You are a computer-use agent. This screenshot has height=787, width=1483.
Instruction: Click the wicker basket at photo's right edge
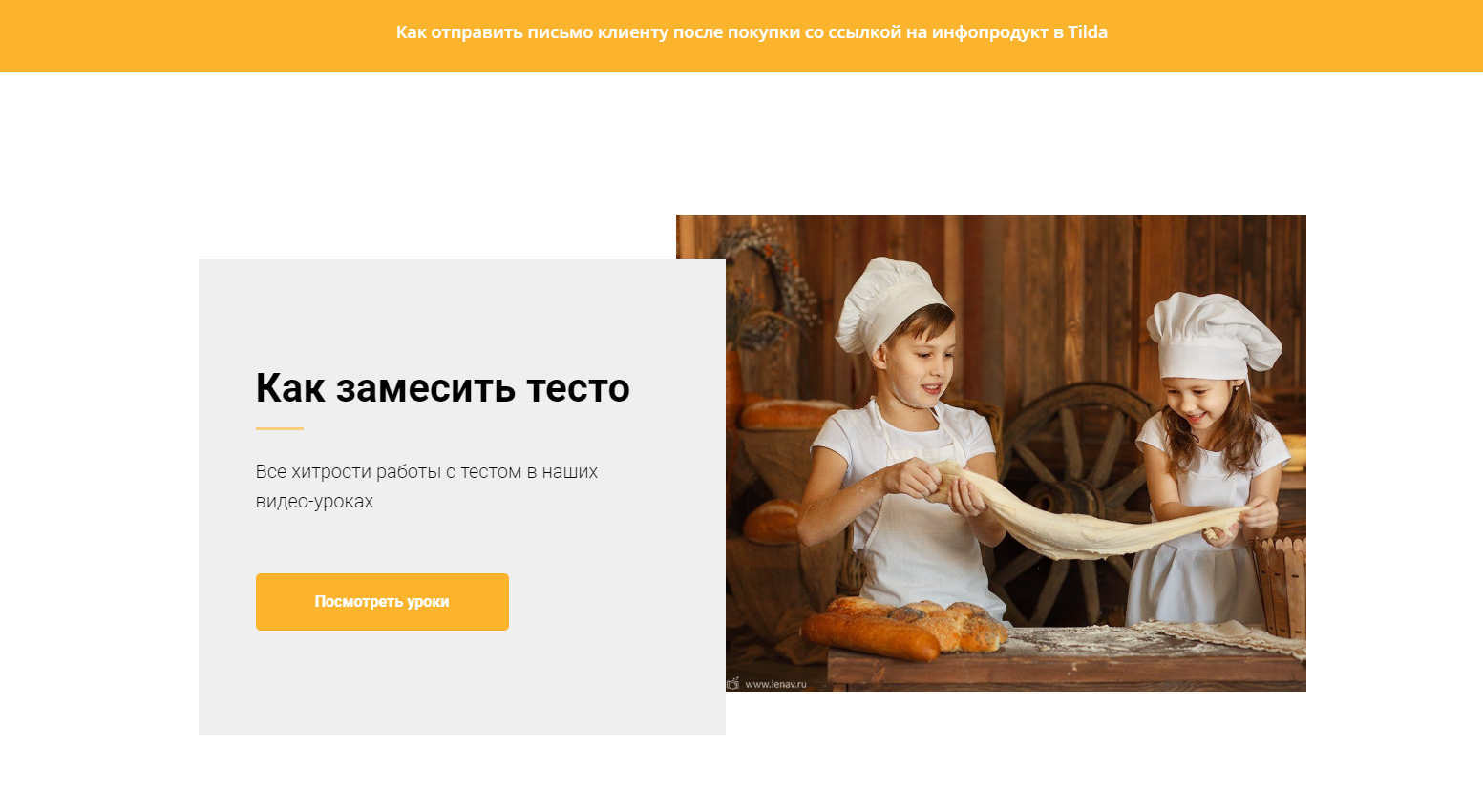(x=1281, y=585)
